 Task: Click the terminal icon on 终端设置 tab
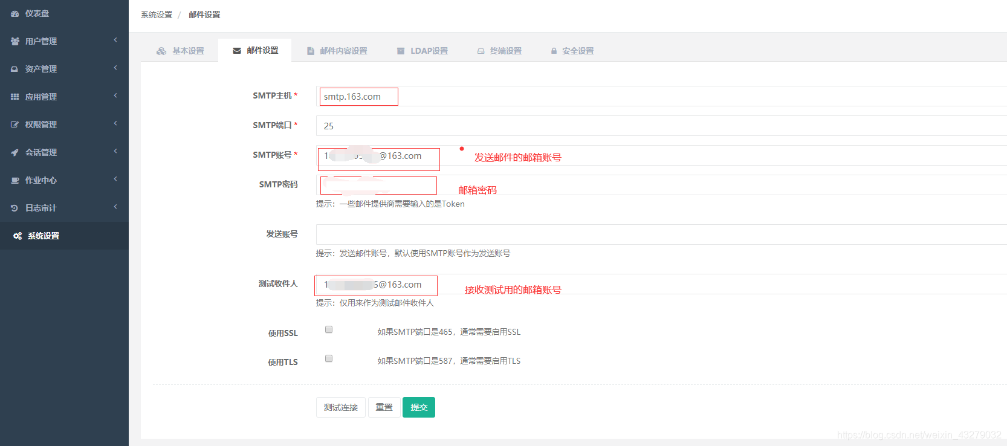point(481,51)
